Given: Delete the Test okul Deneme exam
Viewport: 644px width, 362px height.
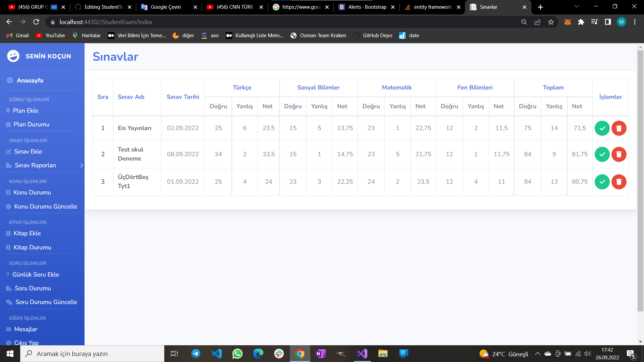Looking at the screenshot, I should [x=619, y=154].
